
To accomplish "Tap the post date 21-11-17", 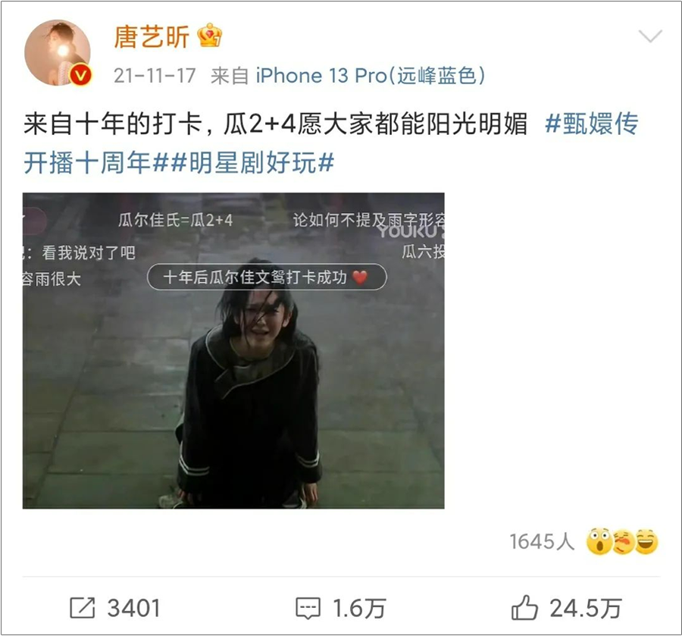I will pyautogui.click(x=155, y=76).
